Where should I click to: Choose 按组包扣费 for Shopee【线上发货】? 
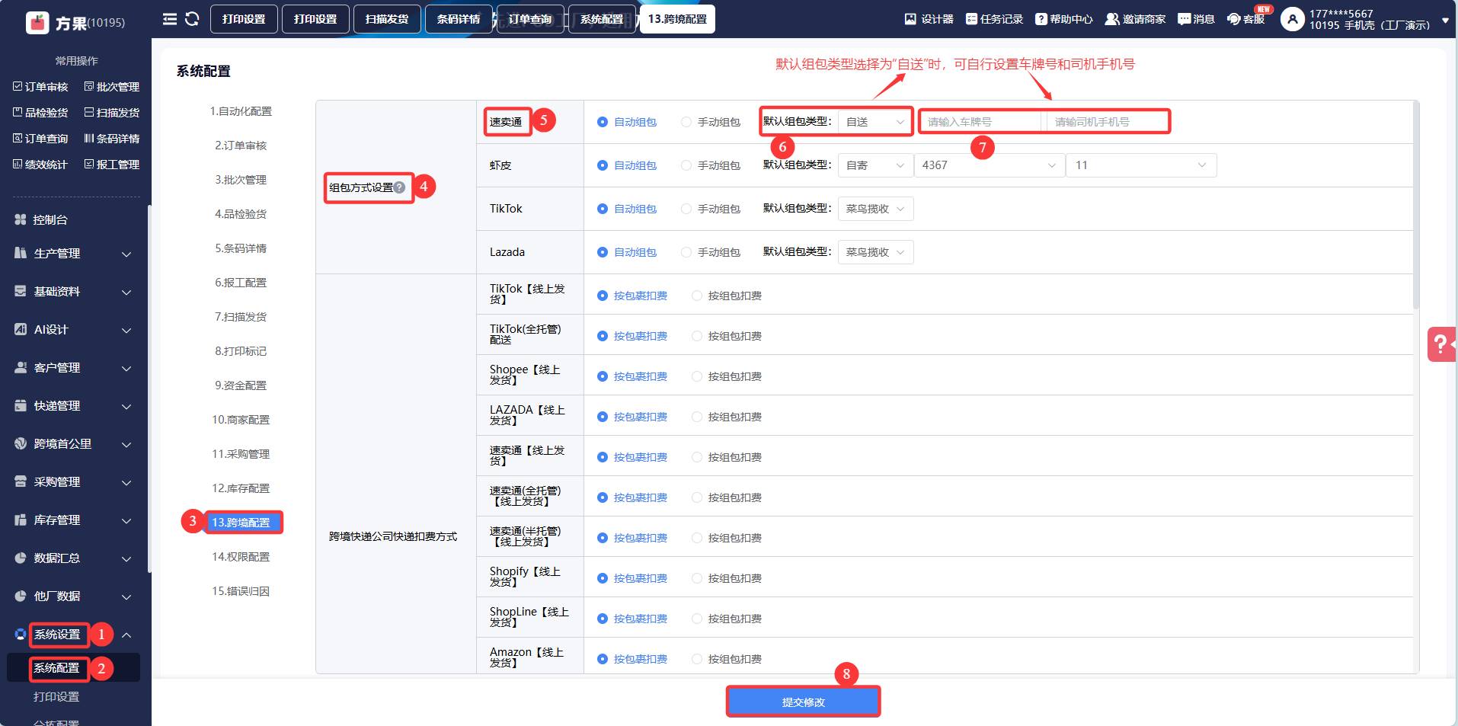[x=697, y=376]
